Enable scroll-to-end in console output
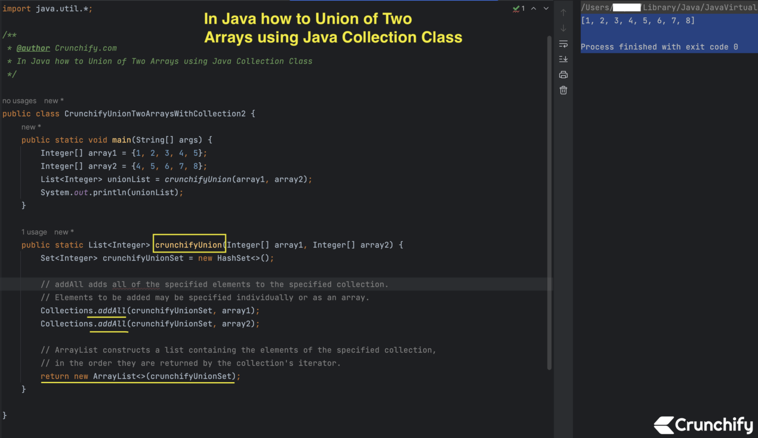 [563, 59]
